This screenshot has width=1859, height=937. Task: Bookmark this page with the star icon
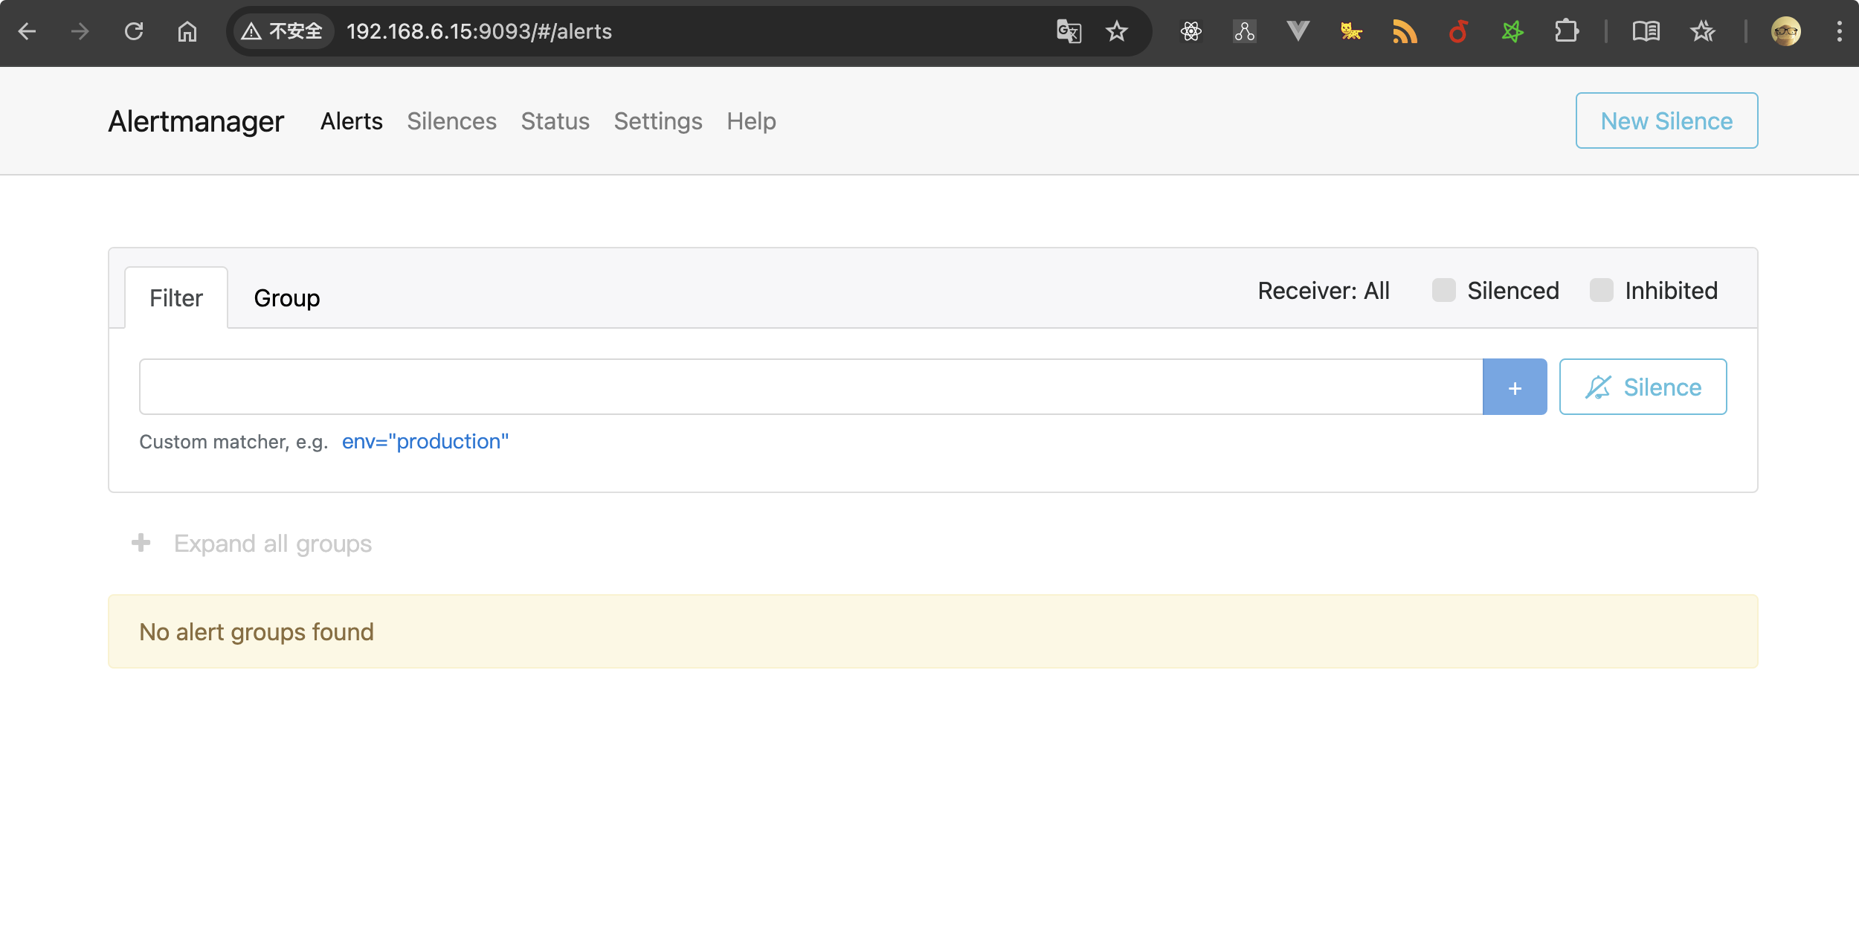point(1117,31)
